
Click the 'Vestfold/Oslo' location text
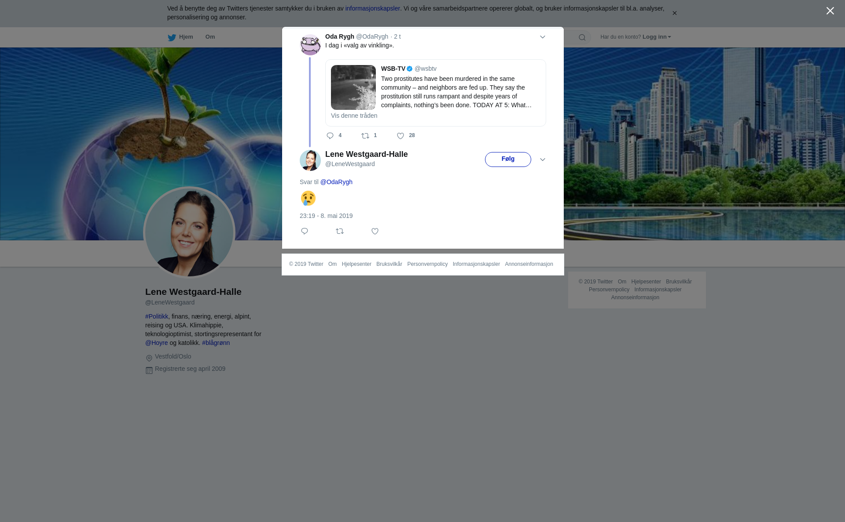pos(173,356)
